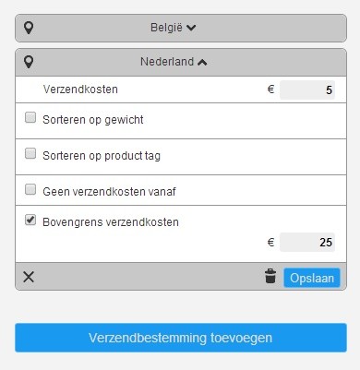The image size is (360, 370).
Task: Tick the Sorteren op product tag checkbox
Action: 30,153
